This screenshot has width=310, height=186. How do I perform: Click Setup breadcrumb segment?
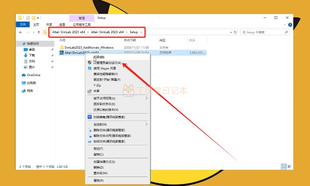(x=134, y=32)
